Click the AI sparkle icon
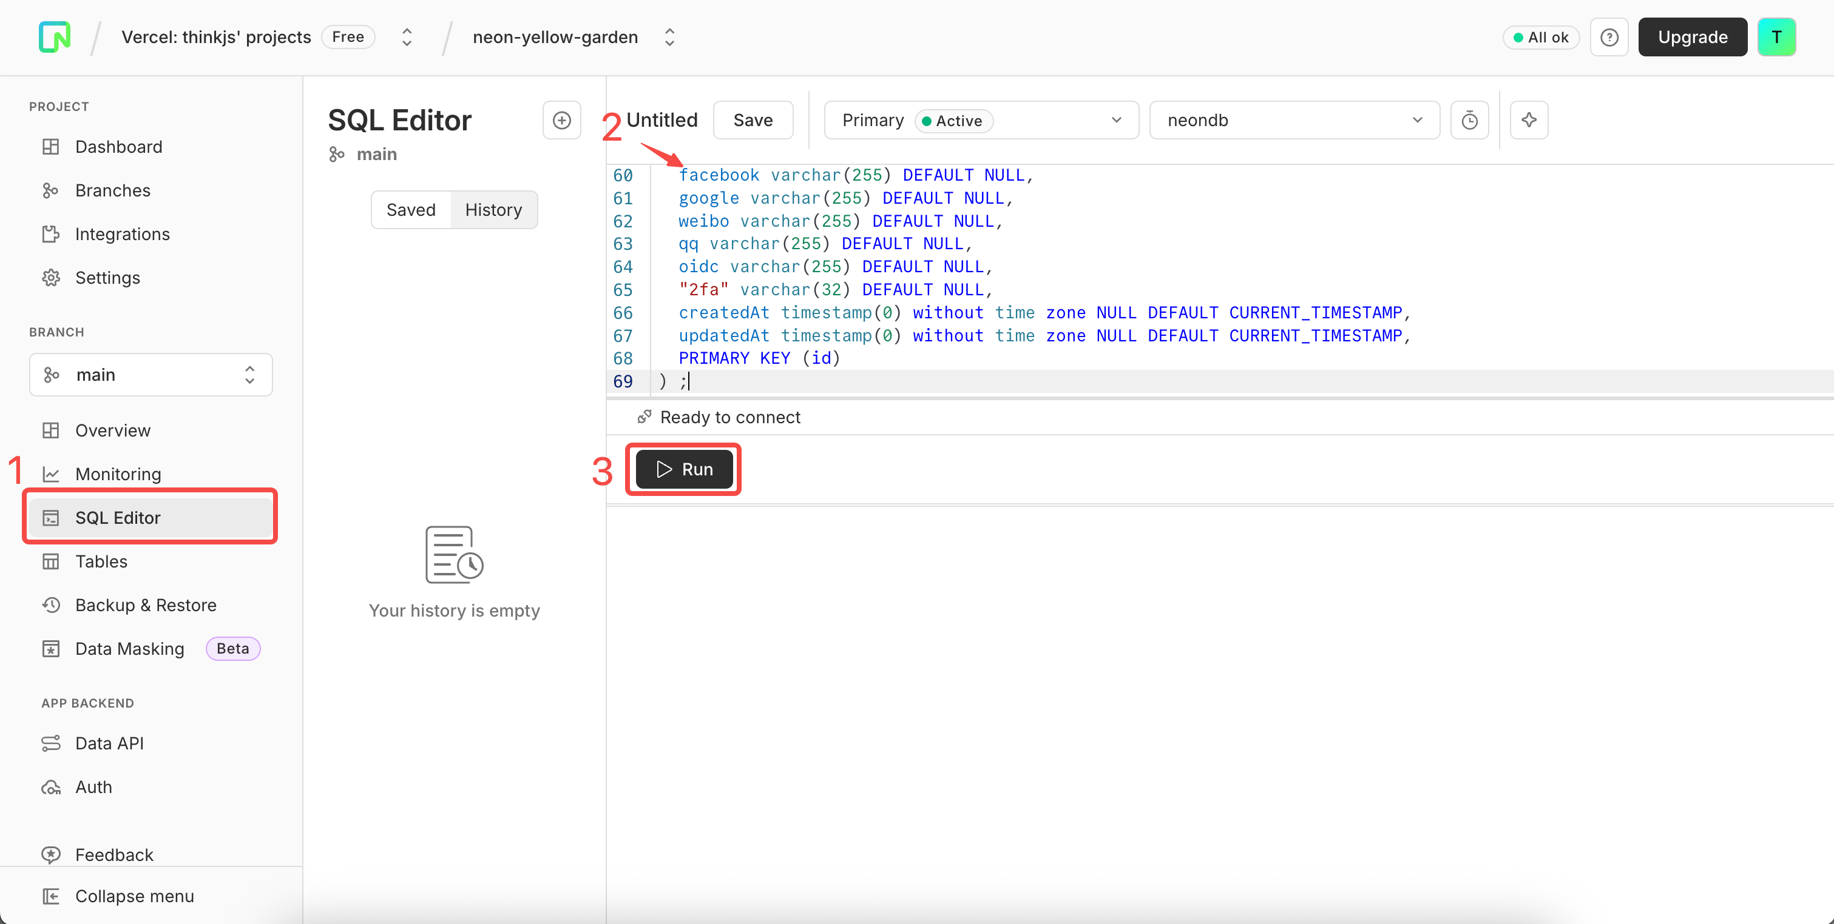Image resolution: width=1834 pixels, height=924 pixels. 1529,120
